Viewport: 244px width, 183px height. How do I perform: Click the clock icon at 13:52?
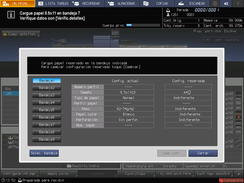3,180
